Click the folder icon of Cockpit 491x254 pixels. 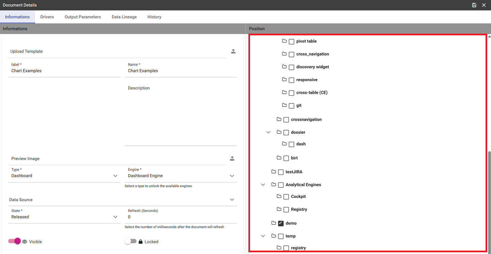(x=279, y=196)
